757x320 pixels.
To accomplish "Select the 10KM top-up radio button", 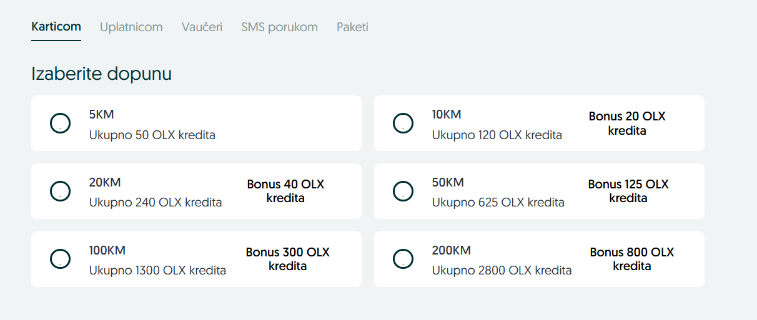I will (403, 124).
